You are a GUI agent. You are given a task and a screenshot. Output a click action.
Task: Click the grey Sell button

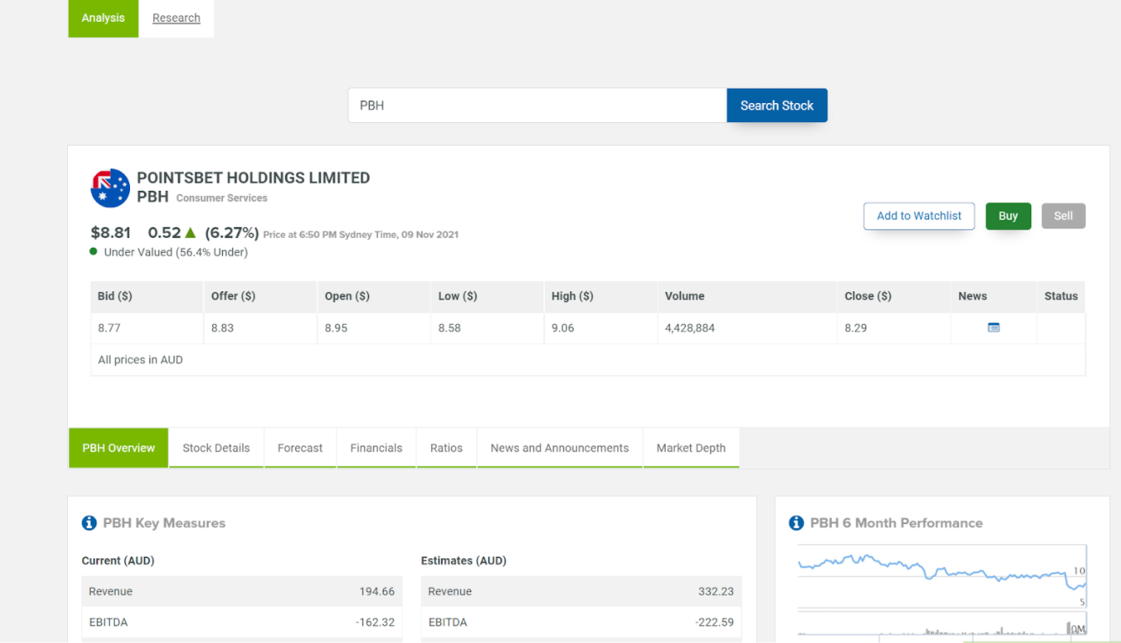coord(1063,216)
